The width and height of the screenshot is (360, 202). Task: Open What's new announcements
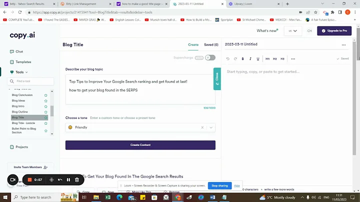click(267, 31)
